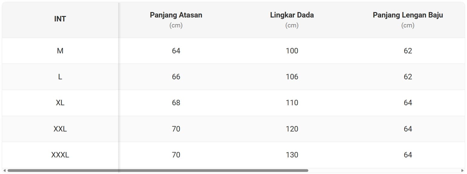Click the left scroll arrow of horizontal scrollbar
This screenshot has height=174, width=467.
click(x=4, y=171)
